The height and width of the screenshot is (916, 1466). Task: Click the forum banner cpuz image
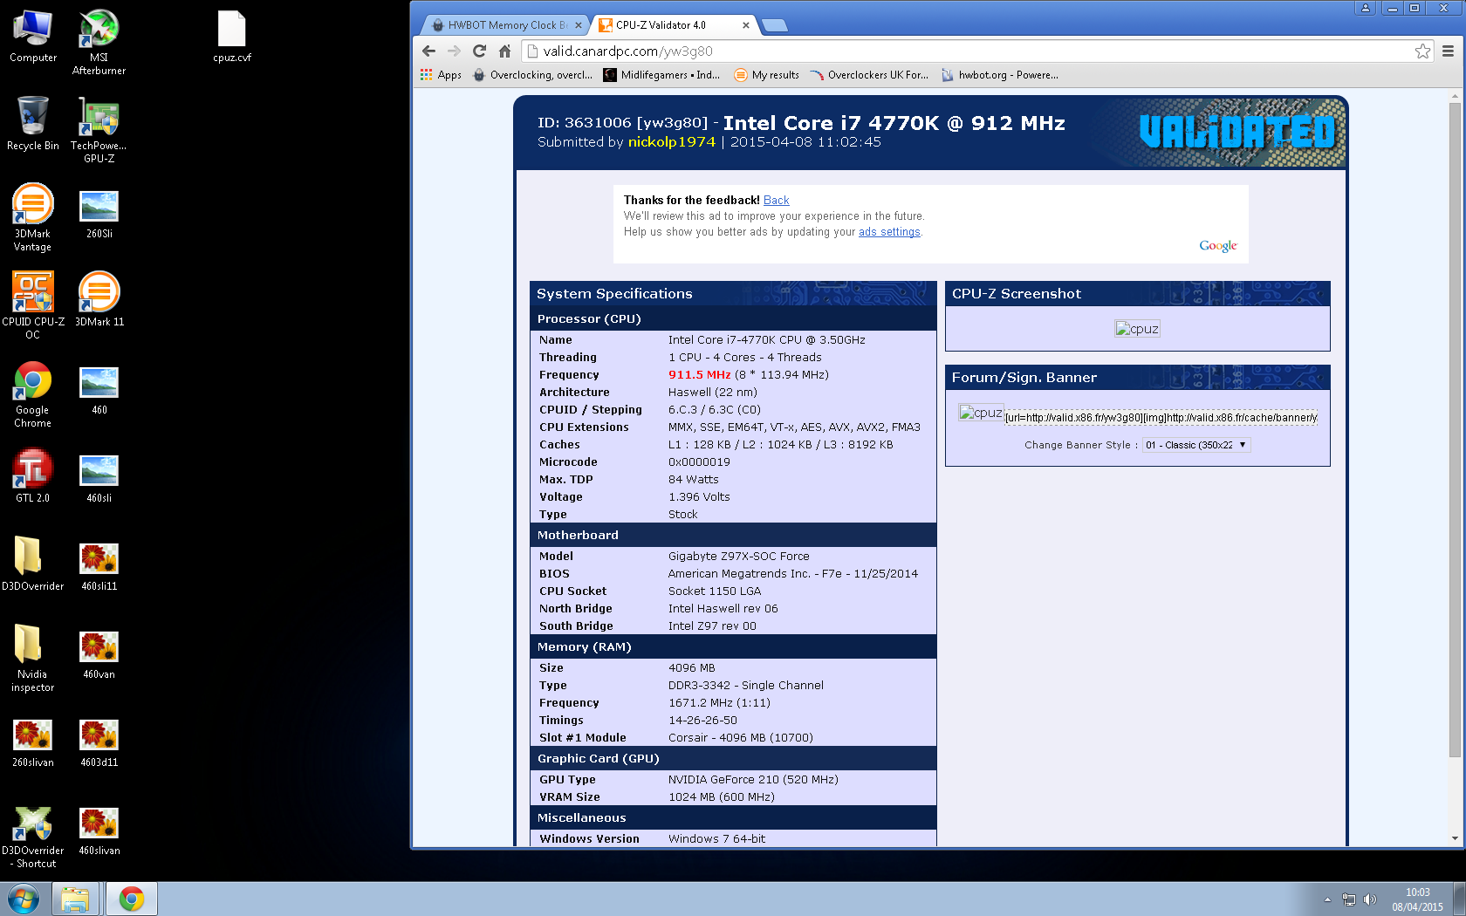pyautogui.click(x=982, y=413)
